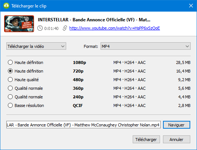Image resolution: width=197 pixels, height=150 pixels.
Task: Click the clock duration icon
Action: click(x=40, y=28)
